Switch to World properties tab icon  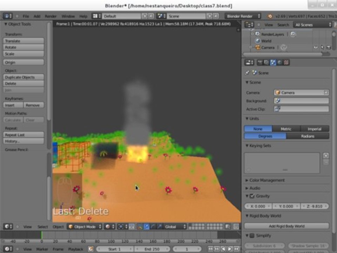click(x=280, y=63)
